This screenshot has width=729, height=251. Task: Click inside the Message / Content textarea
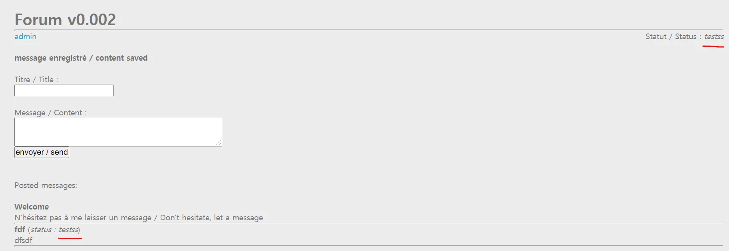(118, 132)
